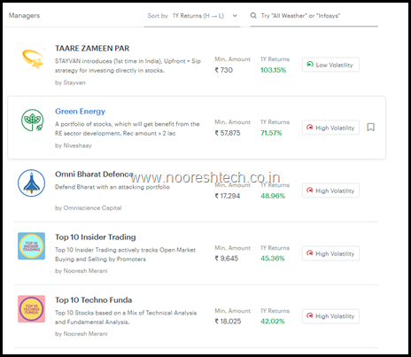The height and width of the screenshot is (357, 411).
Task: Click High Volatility badge on Insider Trading row
Action: click(330, 253)
